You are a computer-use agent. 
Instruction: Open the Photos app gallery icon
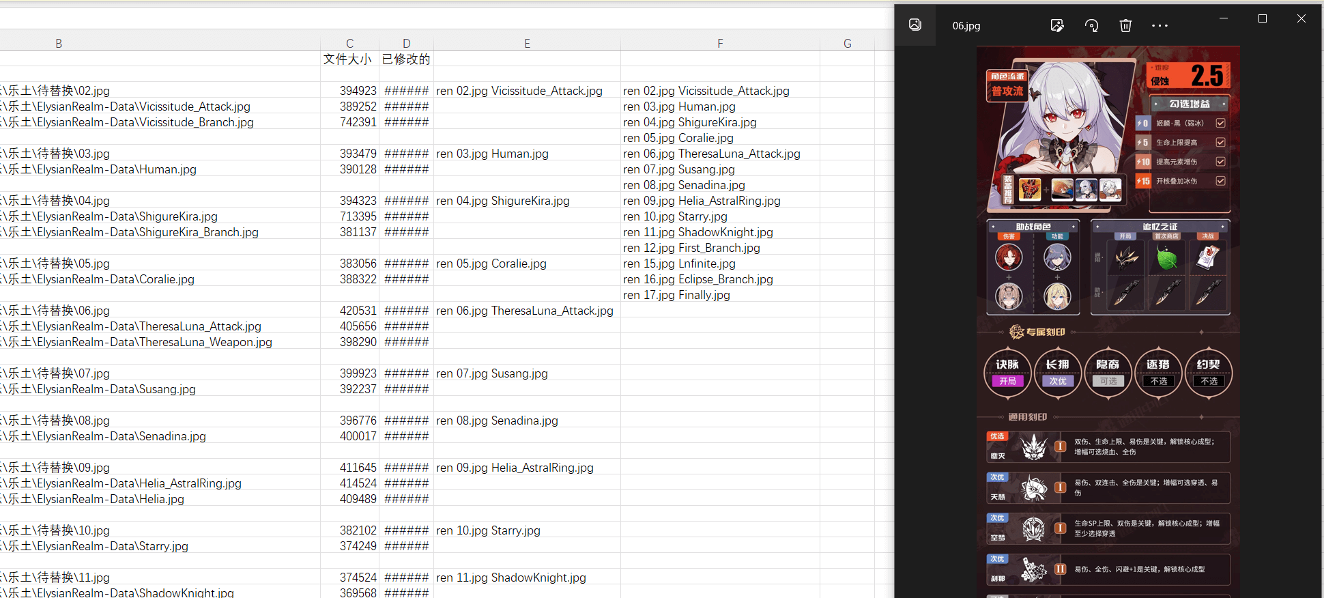(915, 25)
